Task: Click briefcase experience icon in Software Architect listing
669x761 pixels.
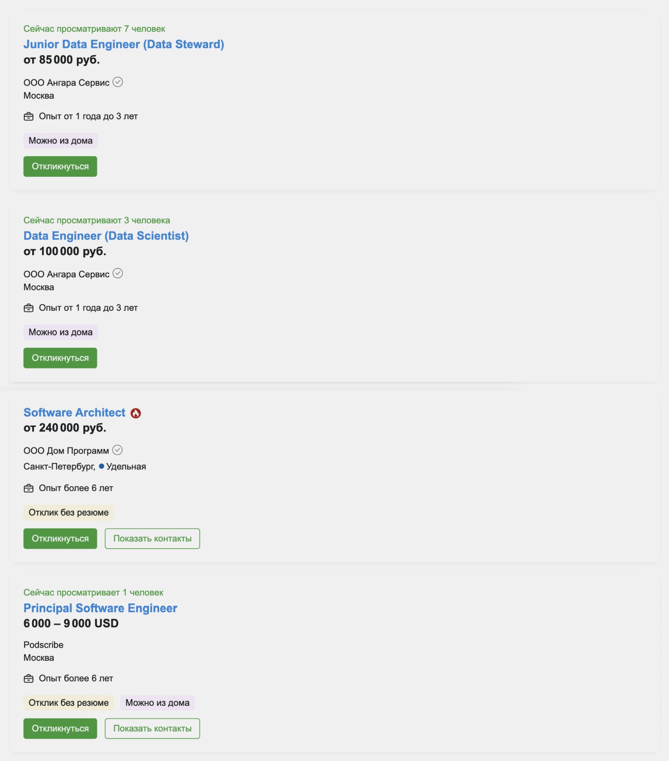Action: (29, 488)
